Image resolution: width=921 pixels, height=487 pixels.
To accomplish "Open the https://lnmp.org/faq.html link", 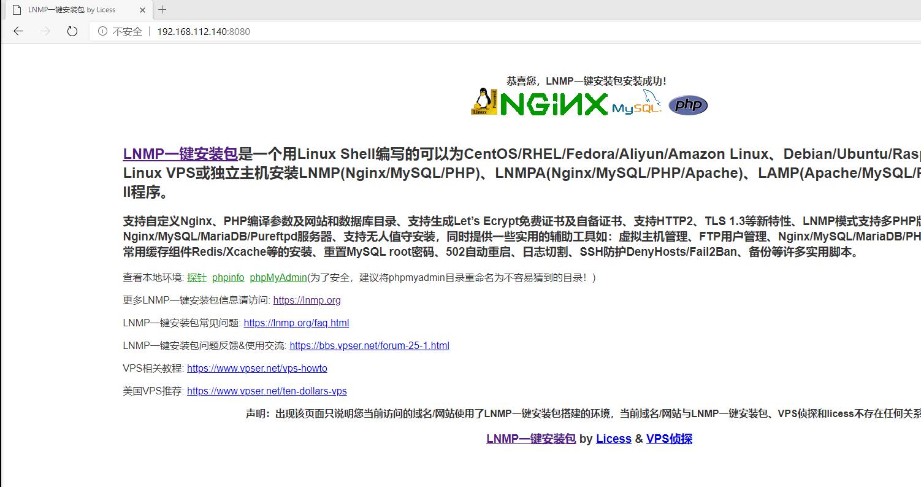I will (296, 323).
